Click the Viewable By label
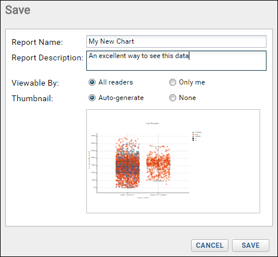278x257 pixels. 35,83
